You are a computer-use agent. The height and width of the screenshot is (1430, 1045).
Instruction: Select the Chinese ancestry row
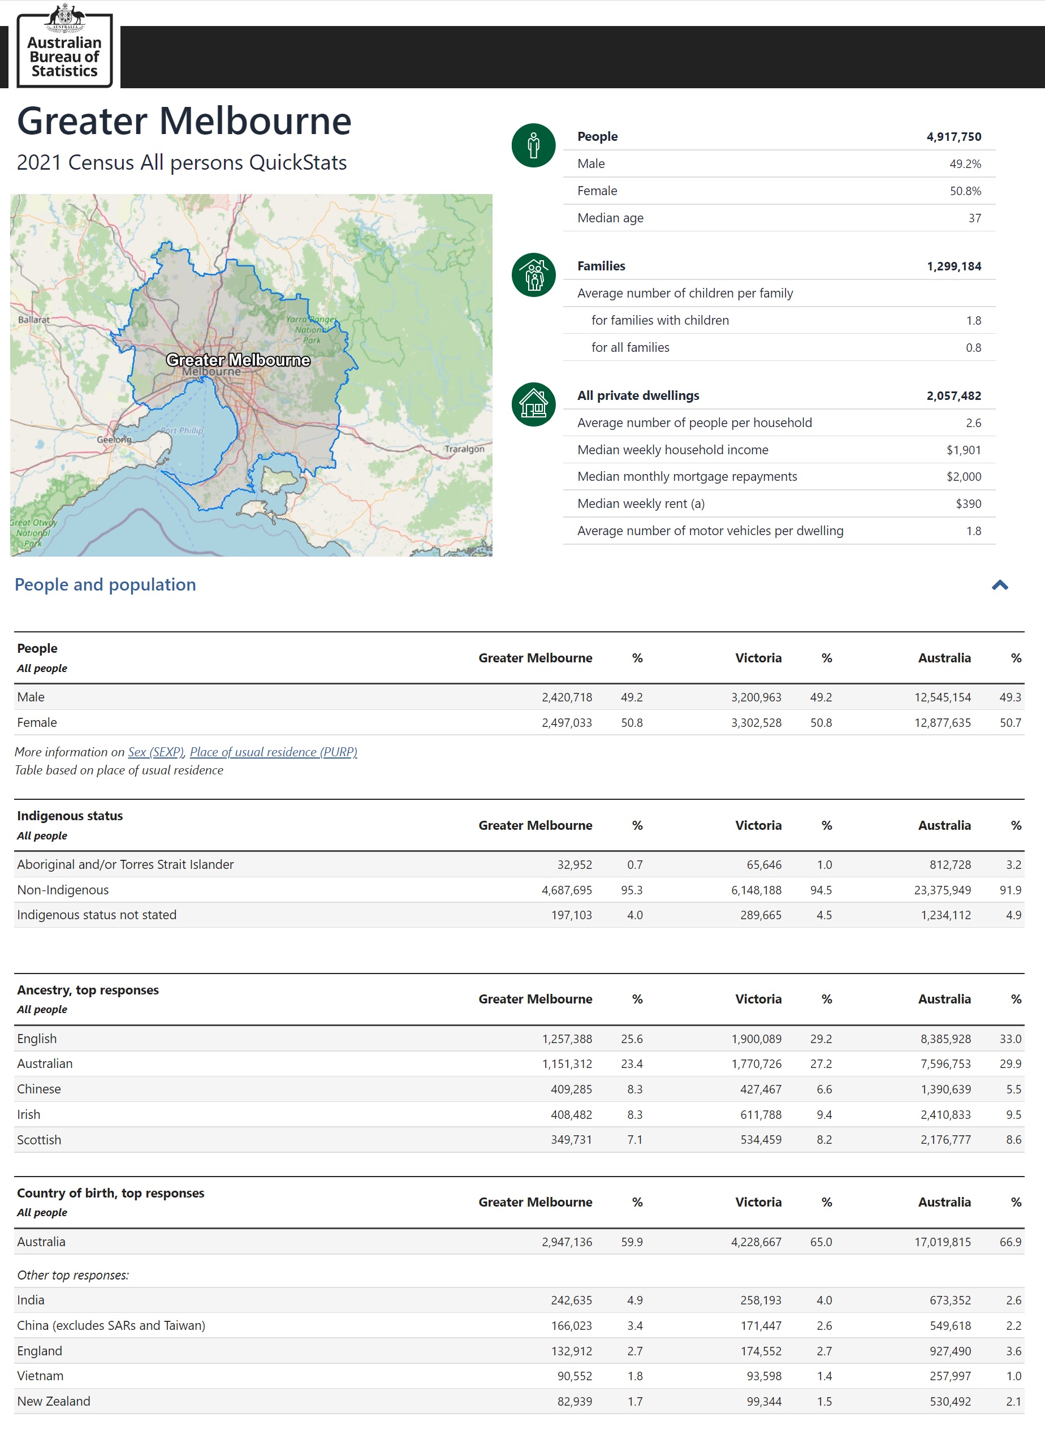[x=316, y=1089]
